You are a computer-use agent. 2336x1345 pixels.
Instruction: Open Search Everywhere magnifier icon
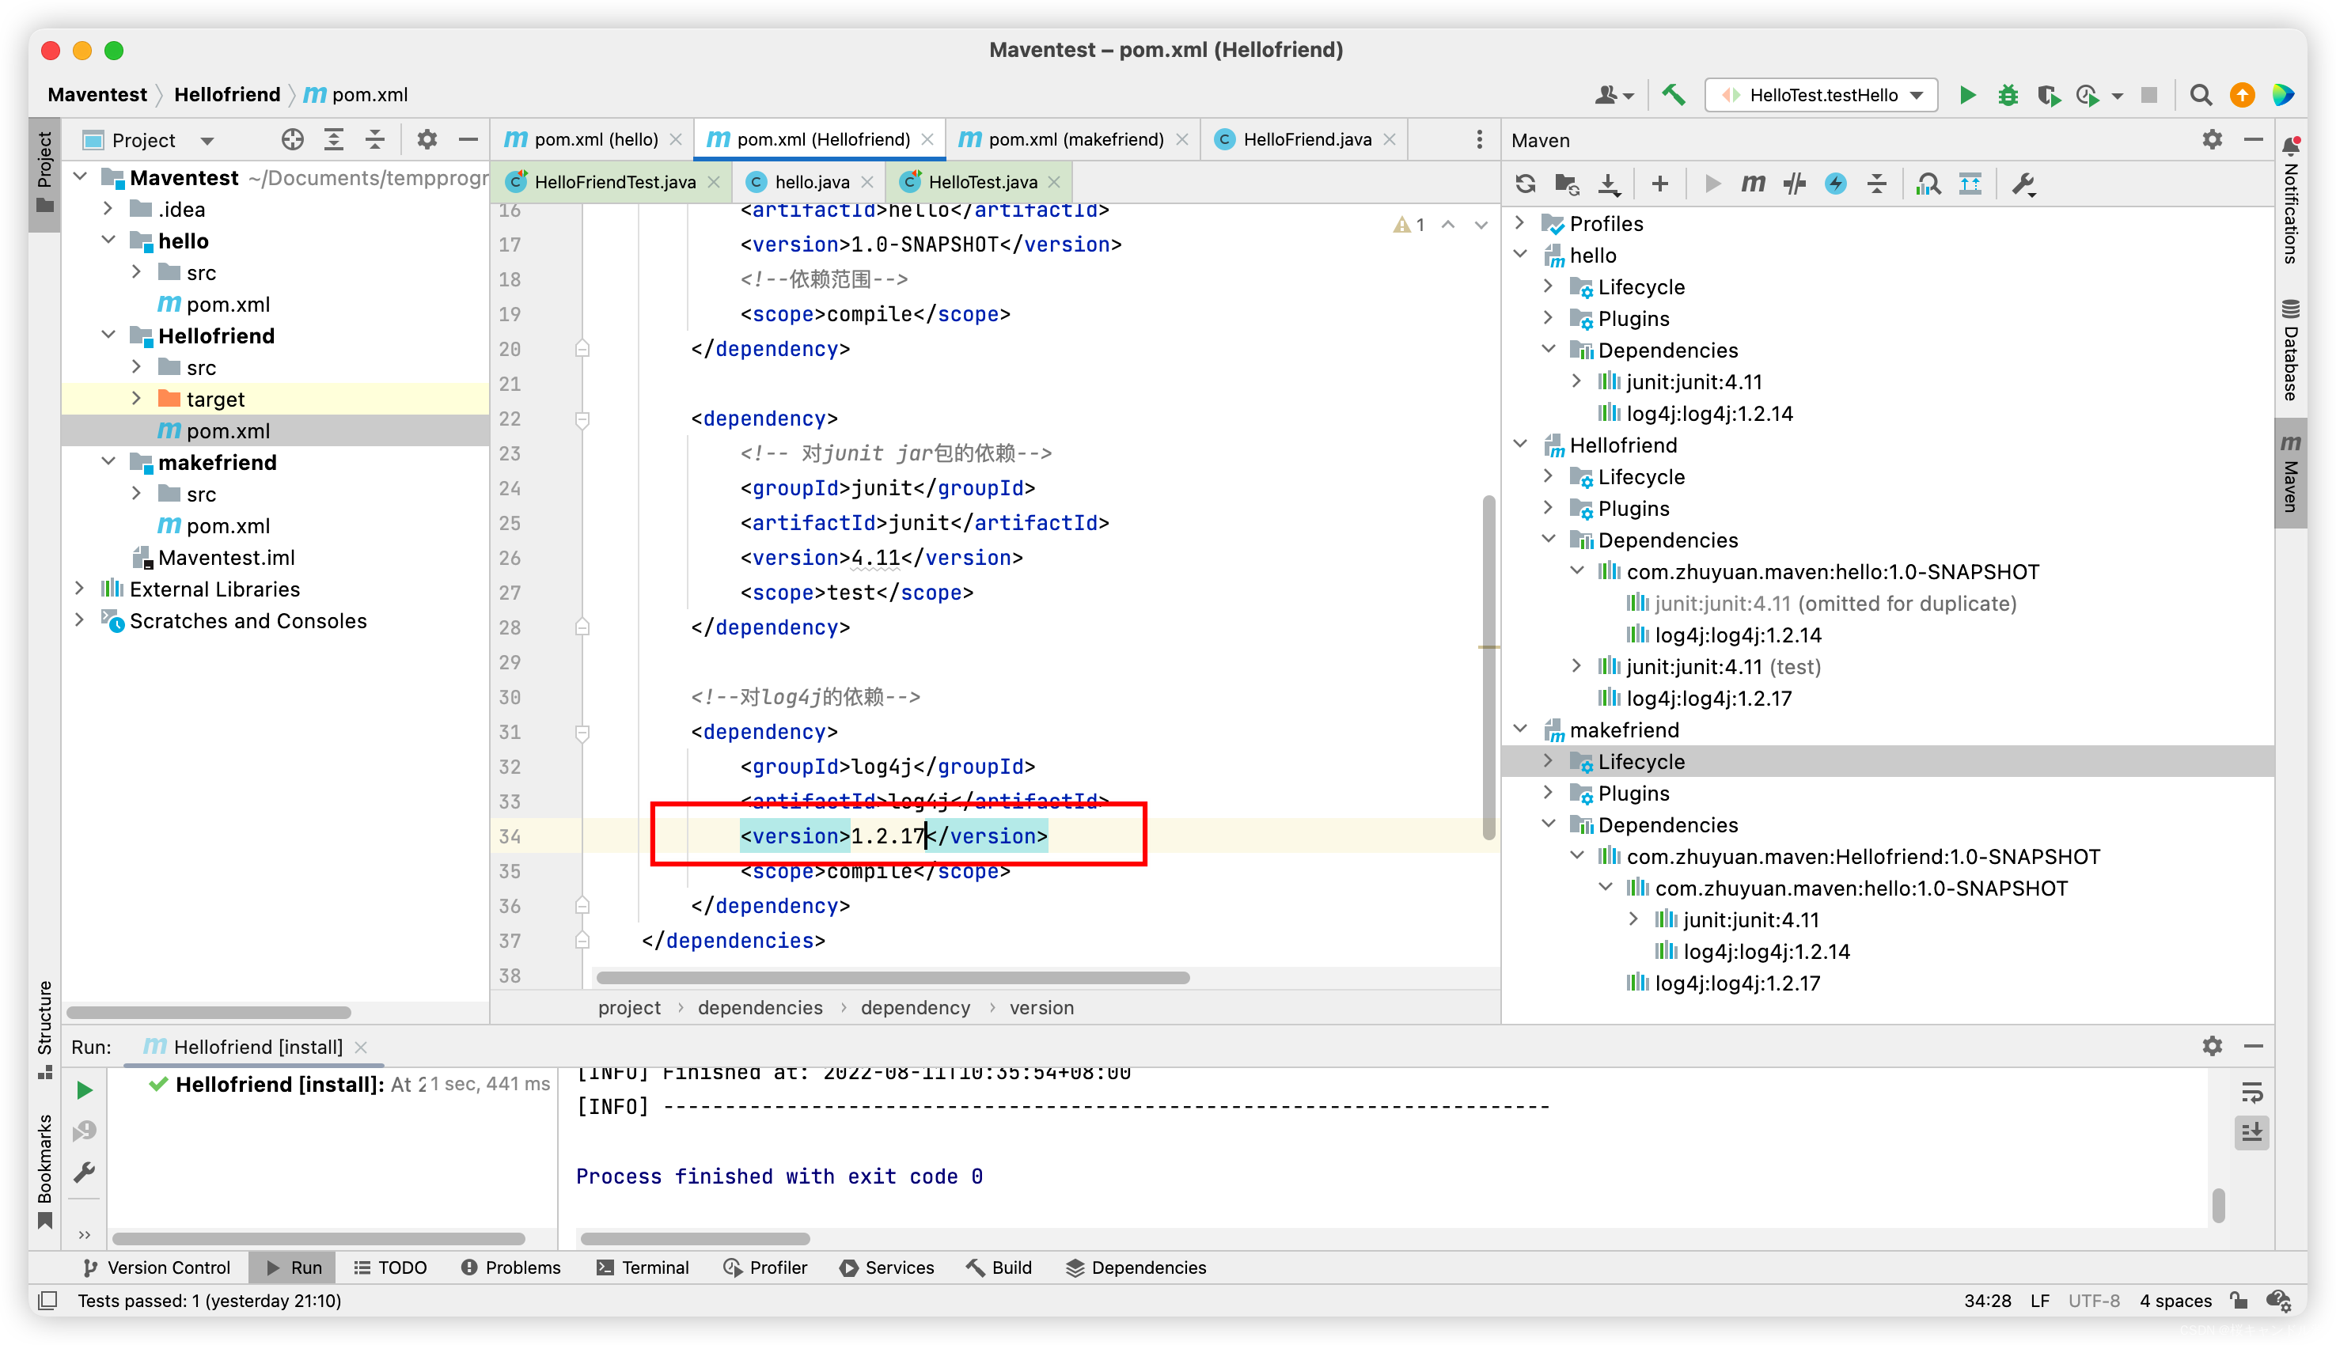click(2200, 95)
